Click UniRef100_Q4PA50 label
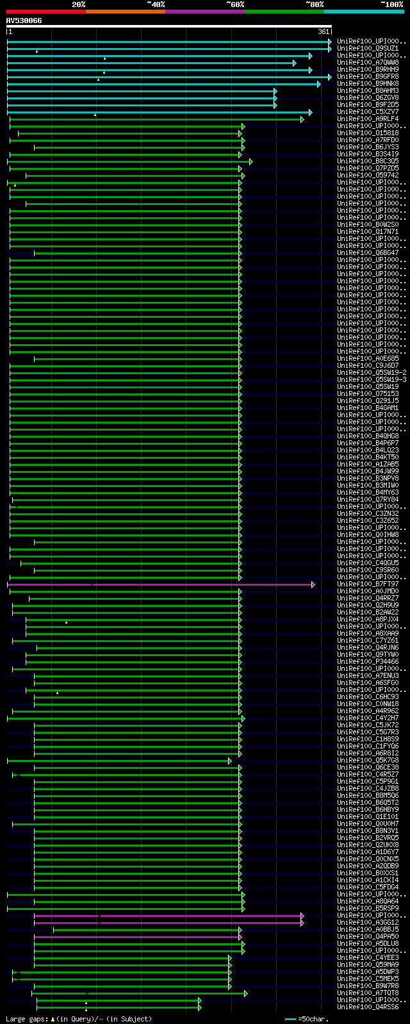The image size is (410, 1024). [368, 936]
